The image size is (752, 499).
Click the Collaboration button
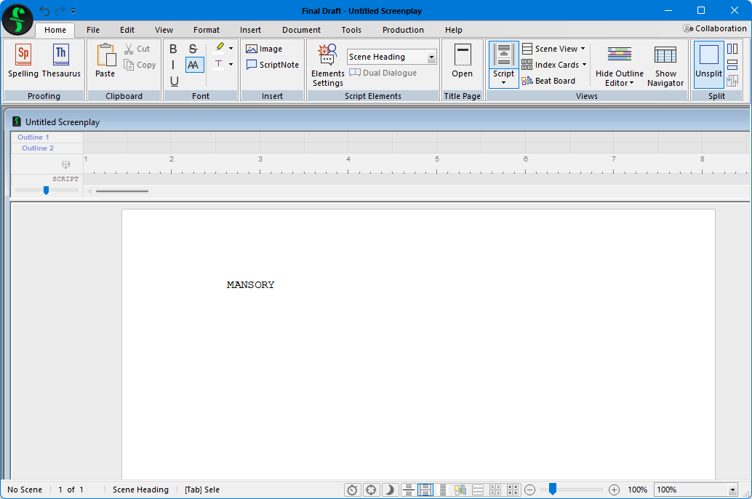pyautogui.click(x=714, y=28)
